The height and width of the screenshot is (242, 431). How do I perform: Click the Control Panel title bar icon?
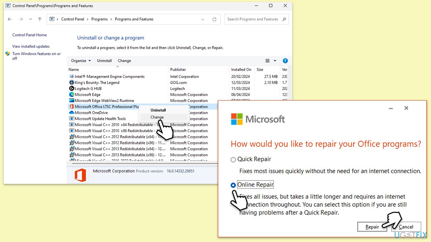coord(8,6)
